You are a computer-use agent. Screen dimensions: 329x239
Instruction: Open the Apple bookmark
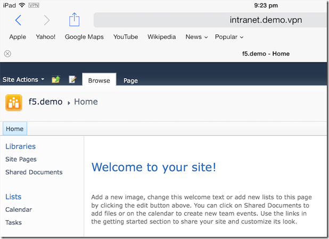(18, 37)
